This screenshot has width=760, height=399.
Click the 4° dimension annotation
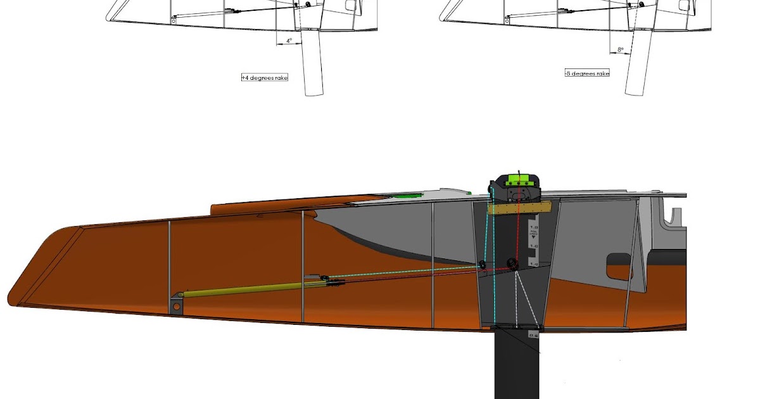(x=289, y=39)
